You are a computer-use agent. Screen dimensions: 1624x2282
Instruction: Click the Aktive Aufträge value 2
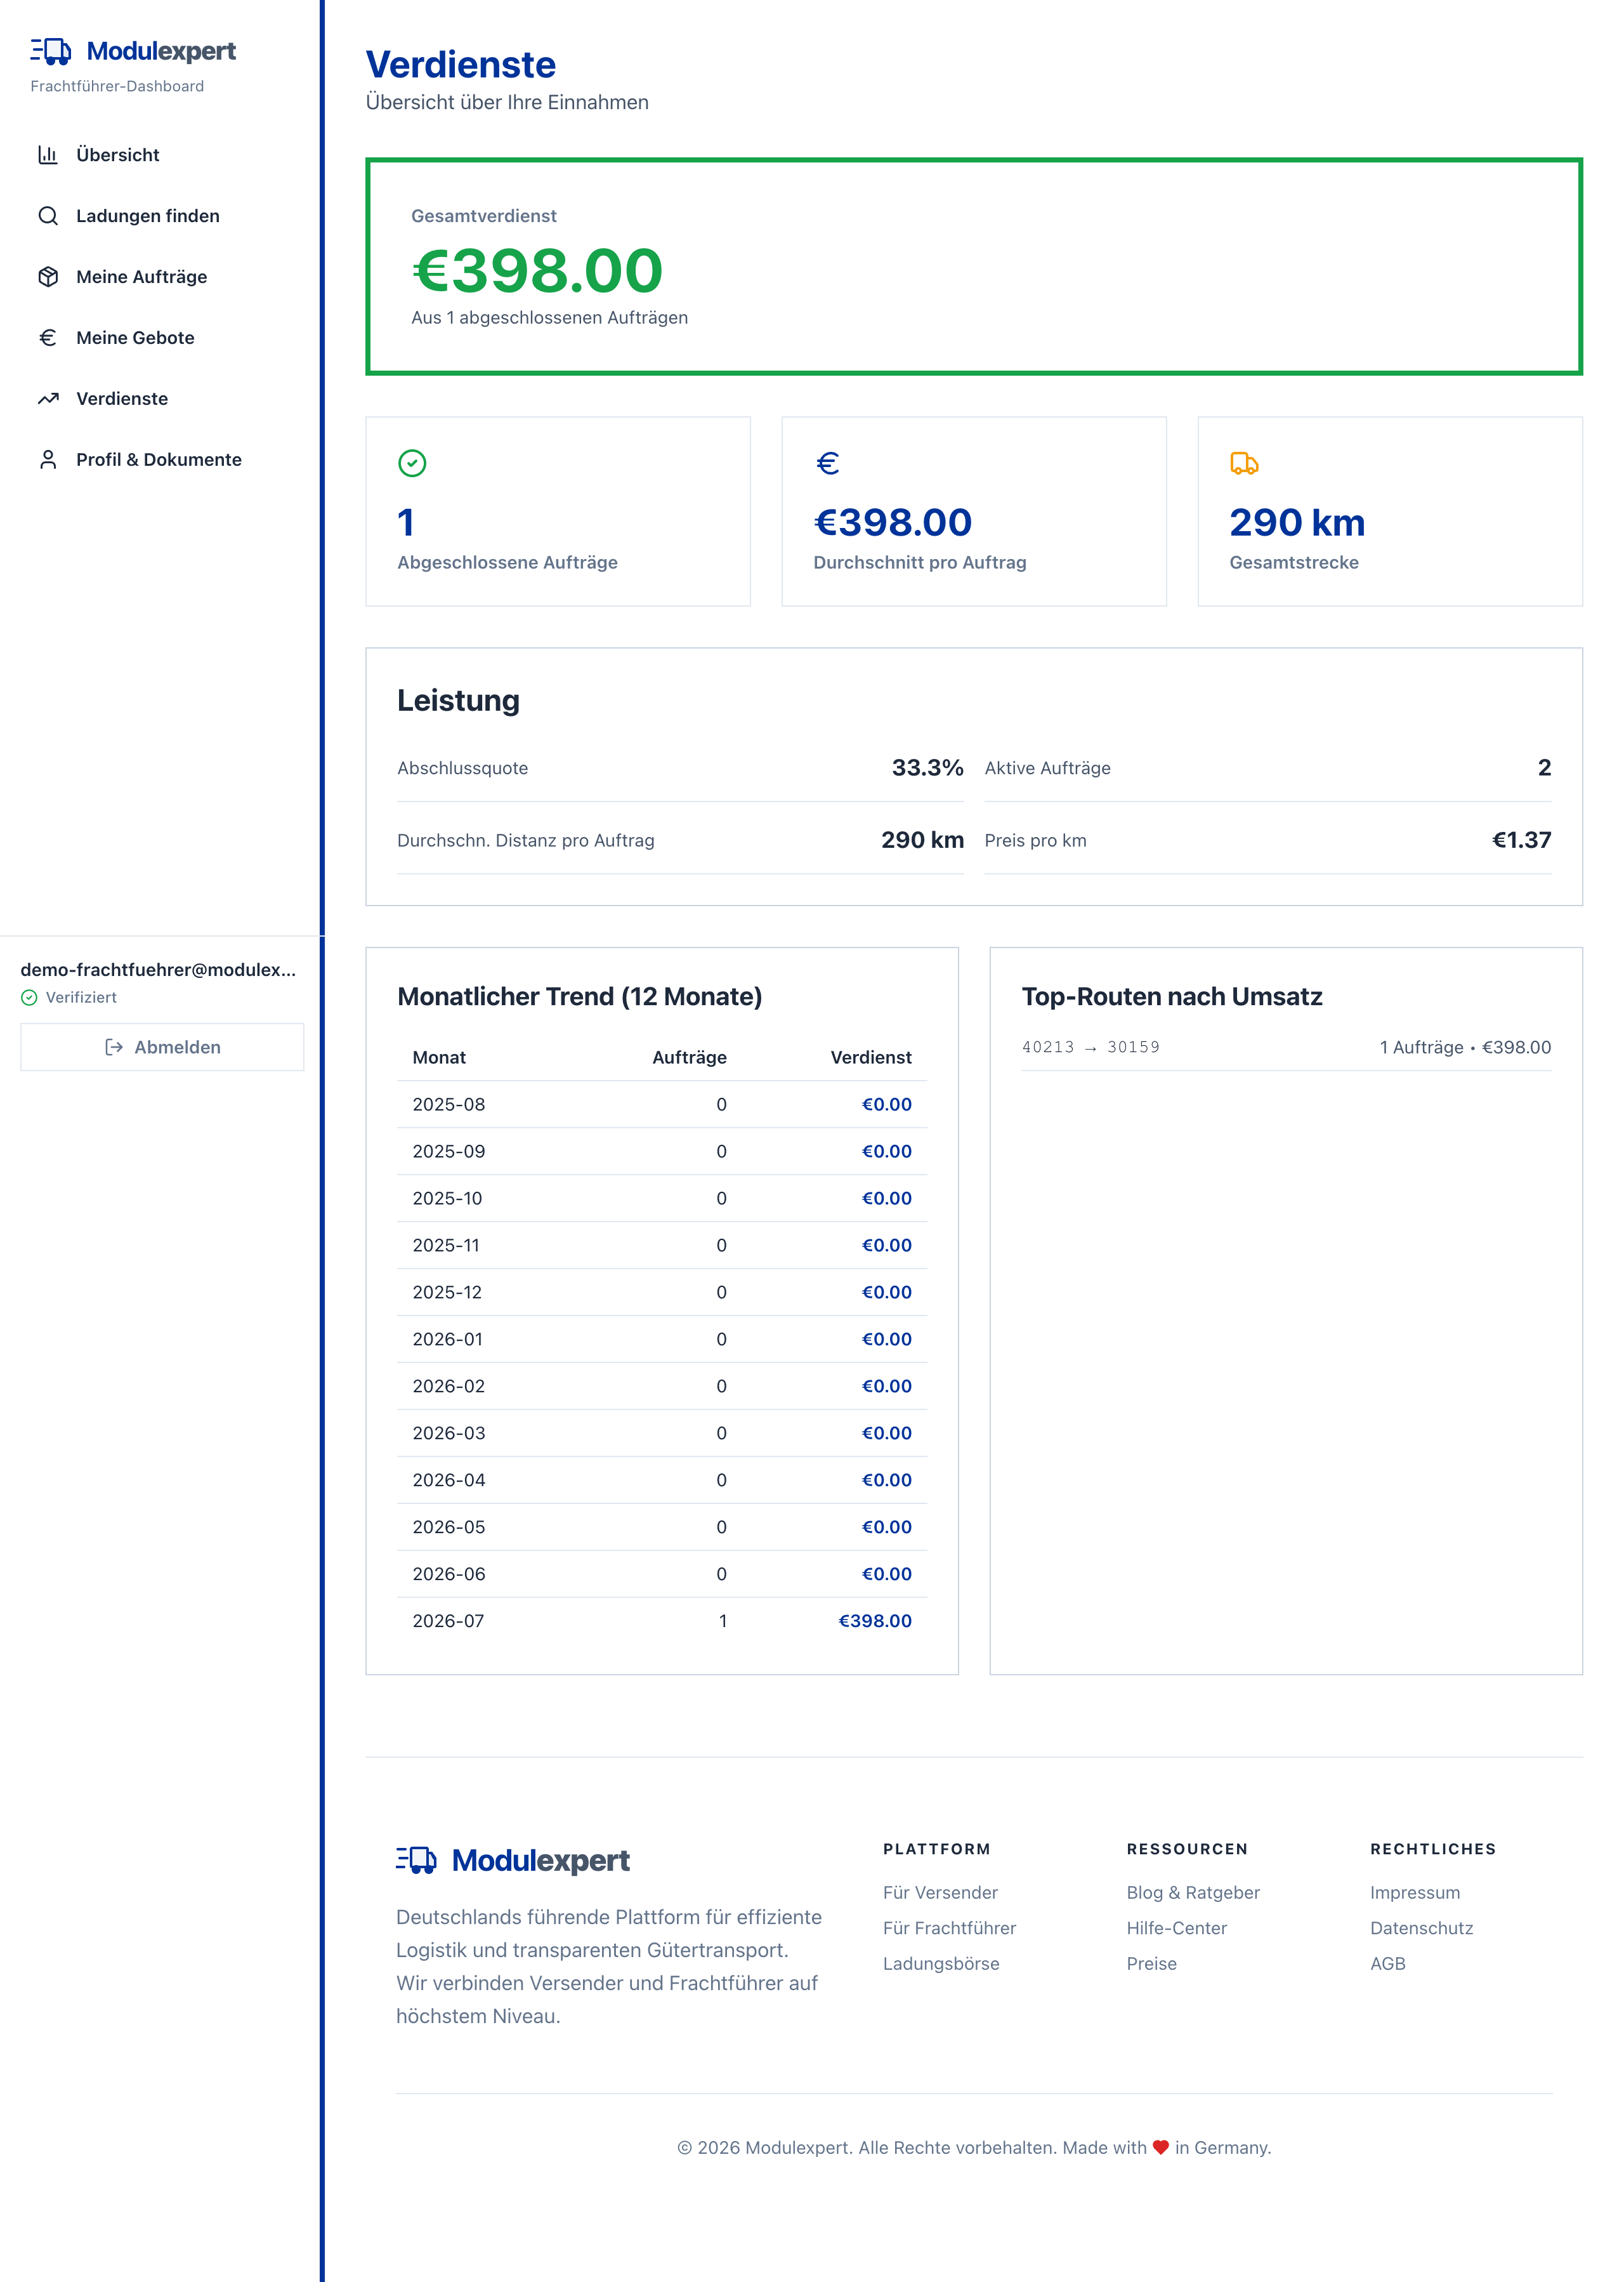pyautogui.click(x=1544, y=767)
